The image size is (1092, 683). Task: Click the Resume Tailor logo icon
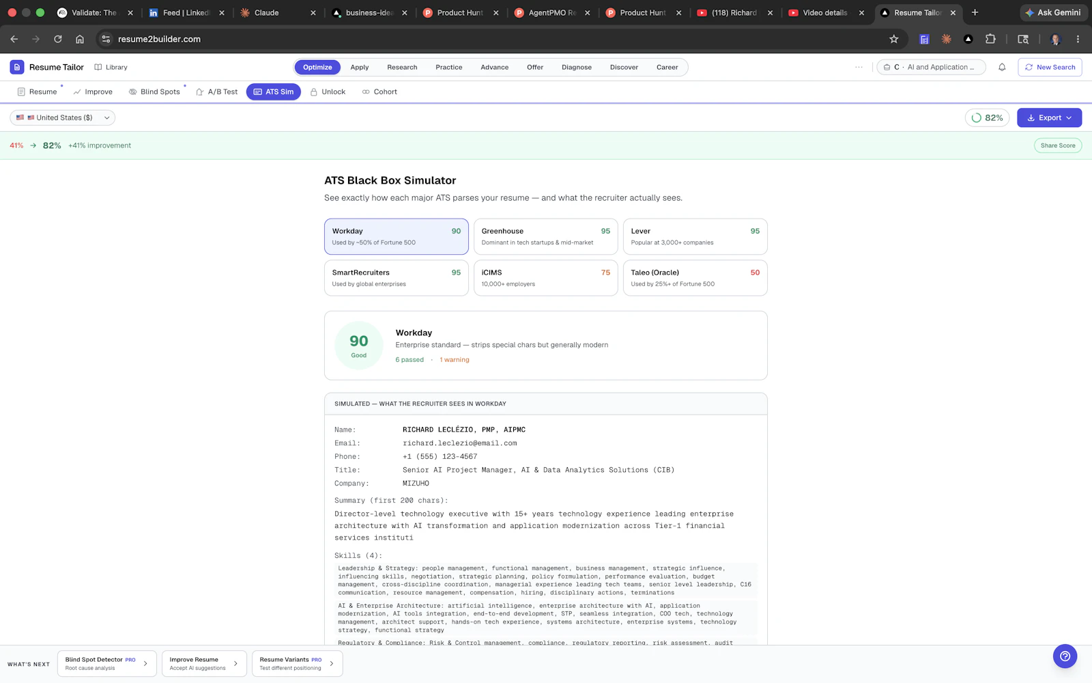click(17, 67)
